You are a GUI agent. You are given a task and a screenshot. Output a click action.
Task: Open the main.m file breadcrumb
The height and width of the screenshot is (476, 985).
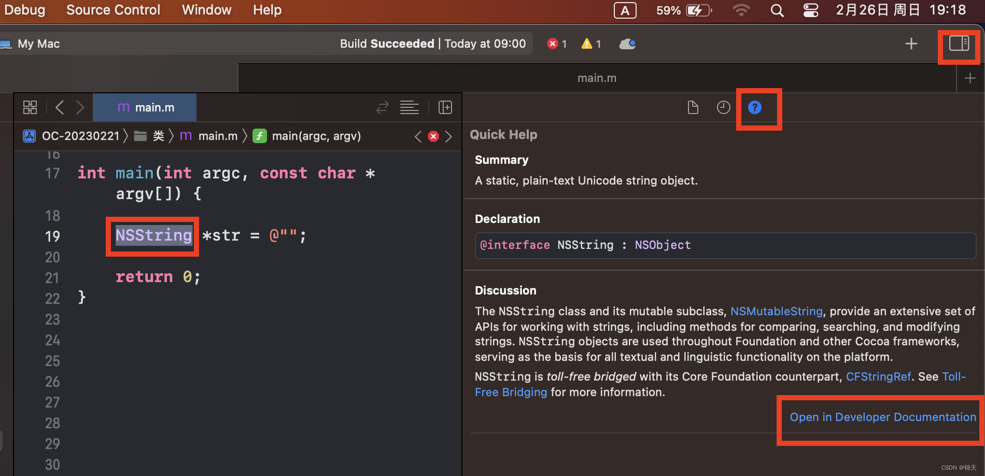click(208, 136)
